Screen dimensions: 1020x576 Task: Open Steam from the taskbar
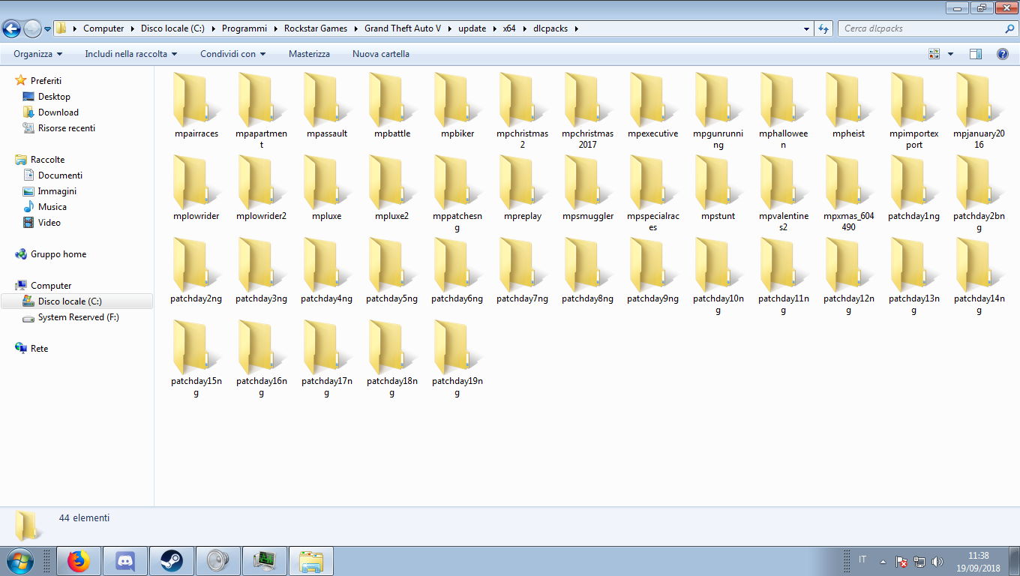[172, 561]
